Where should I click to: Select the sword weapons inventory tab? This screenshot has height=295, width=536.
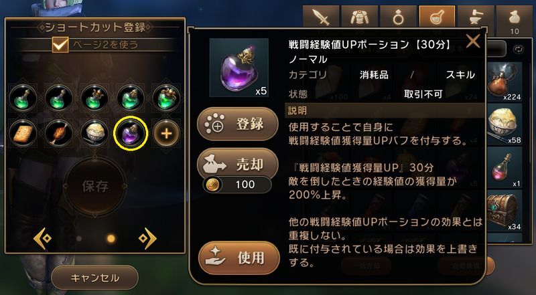(x=321, y=17)
